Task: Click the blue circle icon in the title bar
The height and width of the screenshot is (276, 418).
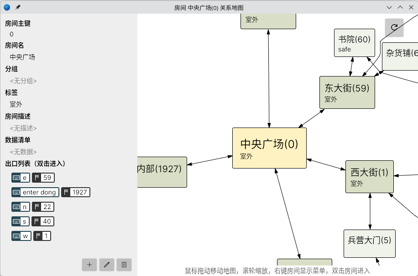Action: coord(6,7)
